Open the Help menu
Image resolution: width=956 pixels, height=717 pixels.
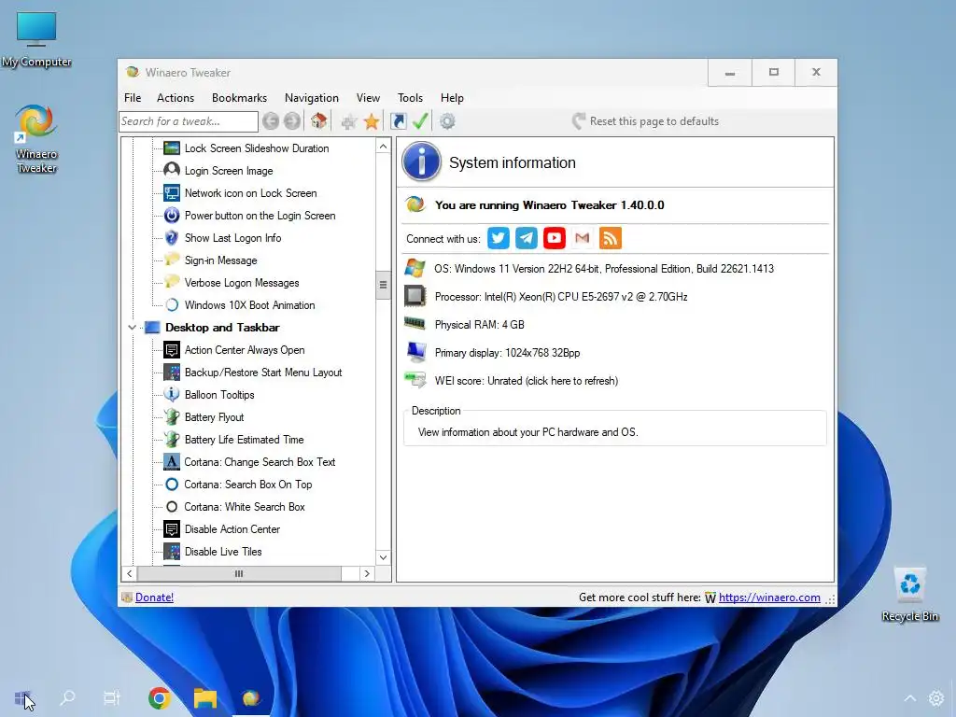[x=453, y=97]
